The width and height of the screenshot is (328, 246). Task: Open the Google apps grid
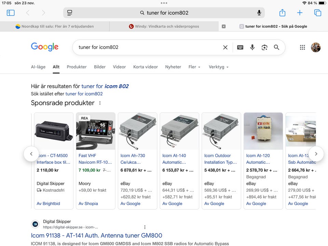coord(302,47)
